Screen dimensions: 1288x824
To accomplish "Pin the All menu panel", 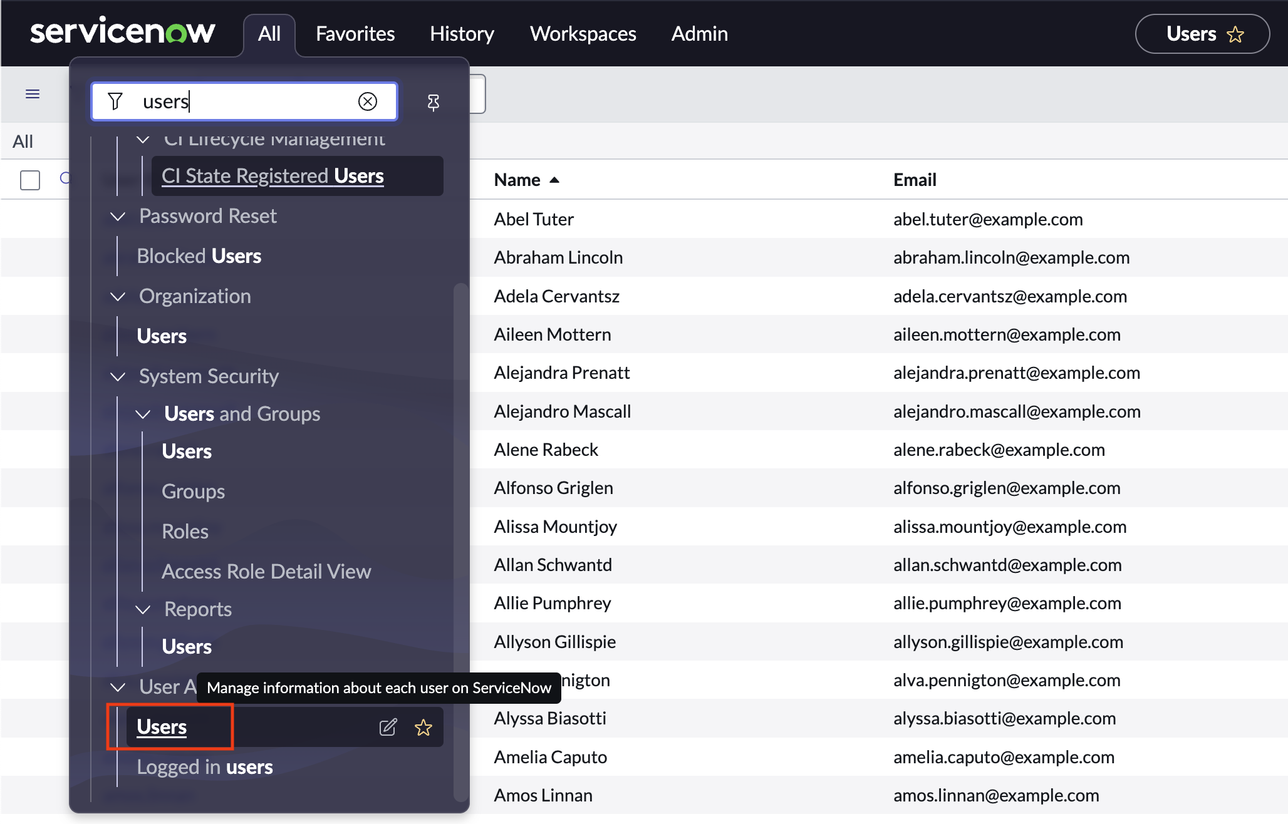I will click(x=433, y=102).
